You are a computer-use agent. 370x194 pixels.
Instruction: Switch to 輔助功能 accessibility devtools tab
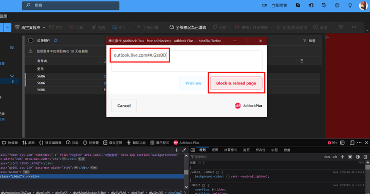click(136, 143)
